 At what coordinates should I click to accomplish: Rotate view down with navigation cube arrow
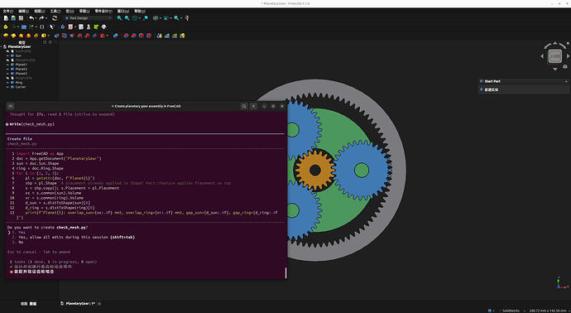(x=555, y=69)
